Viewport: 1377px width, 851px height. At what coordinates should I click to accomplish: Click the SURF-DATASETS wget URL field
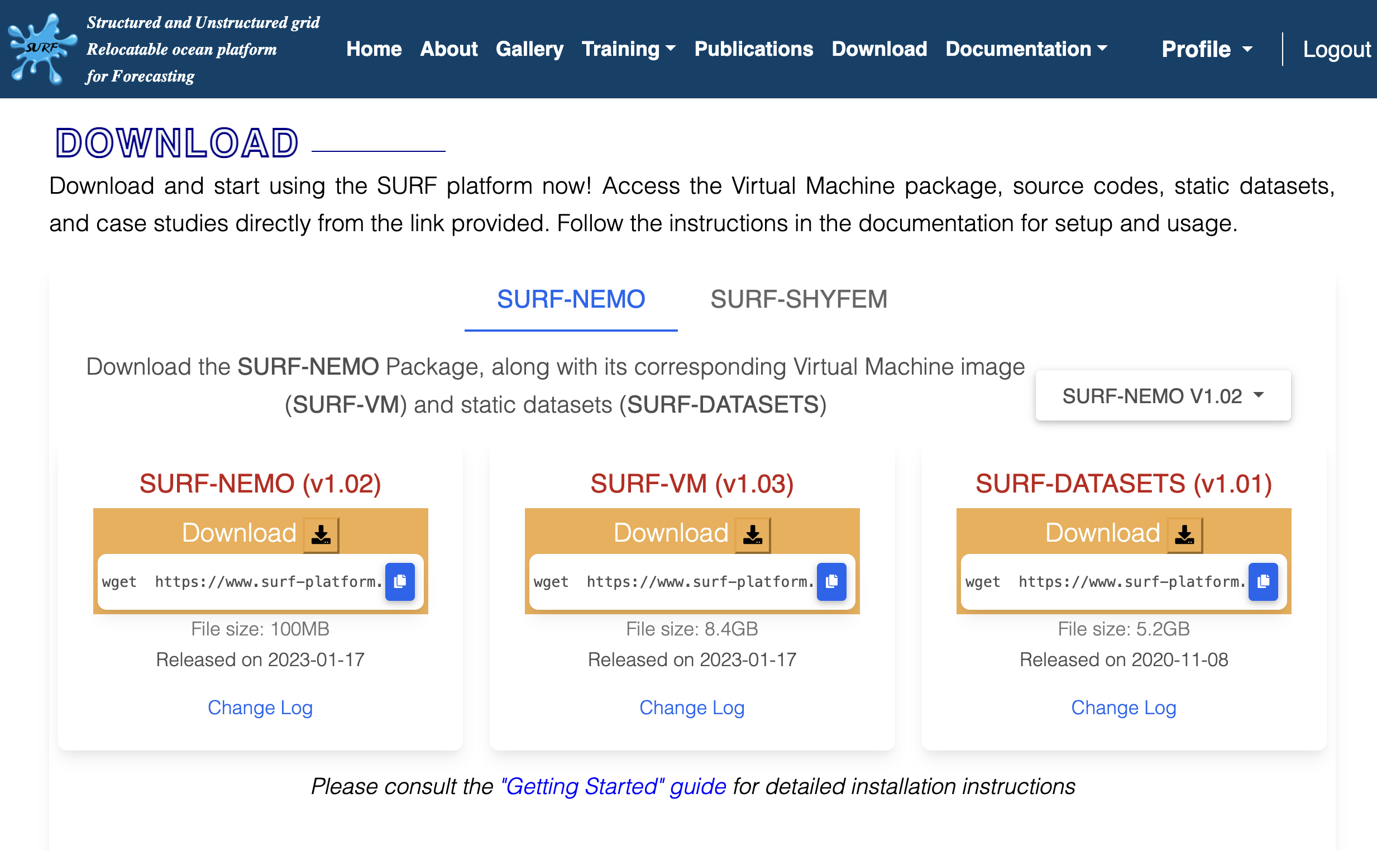(x=1105, y=581)
